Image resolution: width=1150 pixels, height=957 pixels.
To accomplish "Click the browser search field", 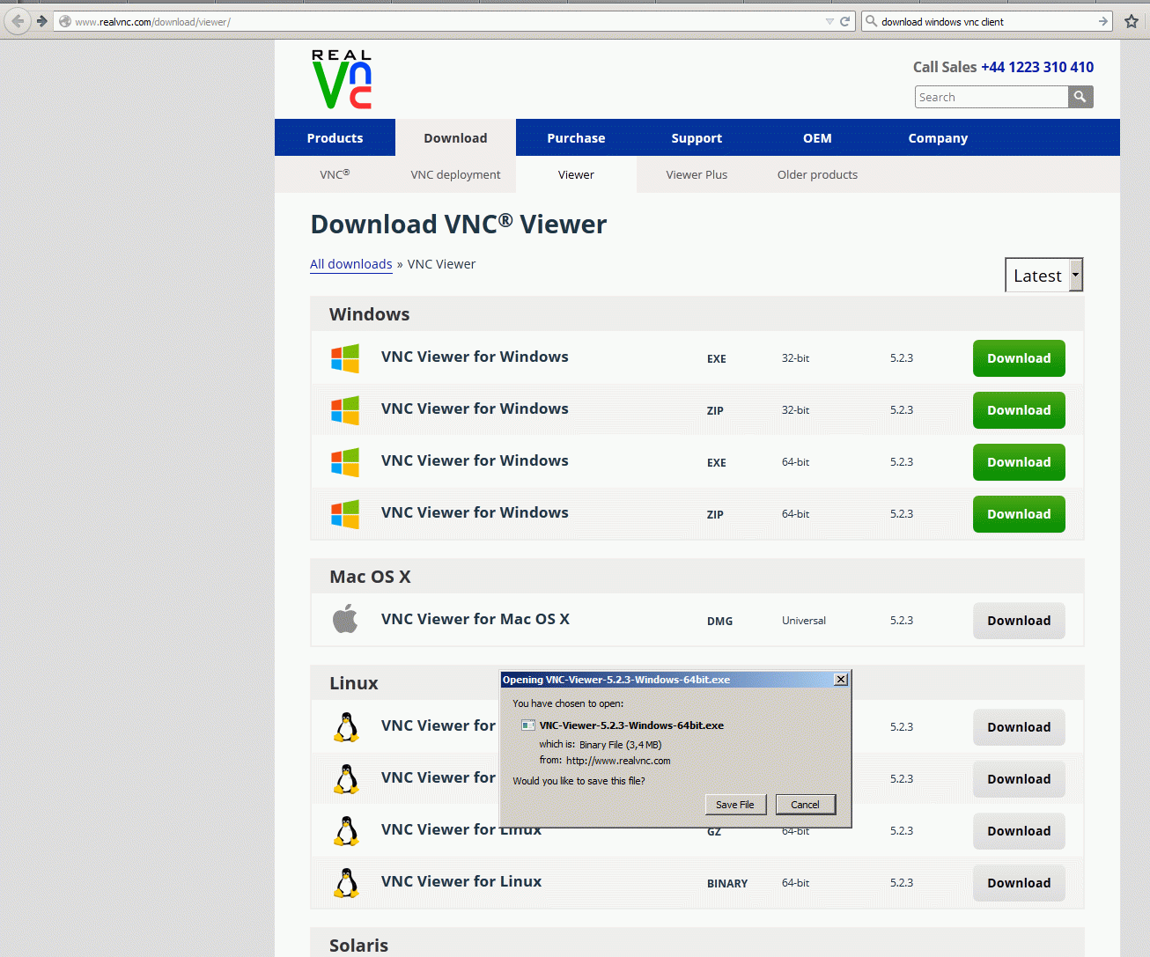I will [987, 21].
